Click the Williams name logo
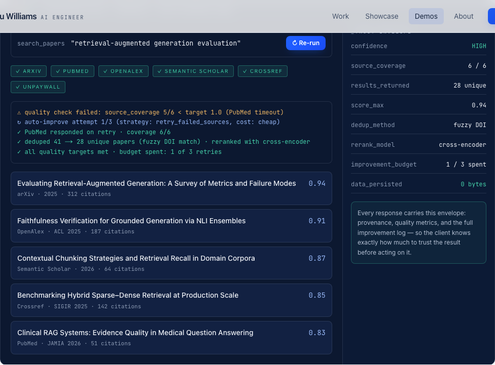The width and height of the screenshot is (495, 365). tap(18, 16)
